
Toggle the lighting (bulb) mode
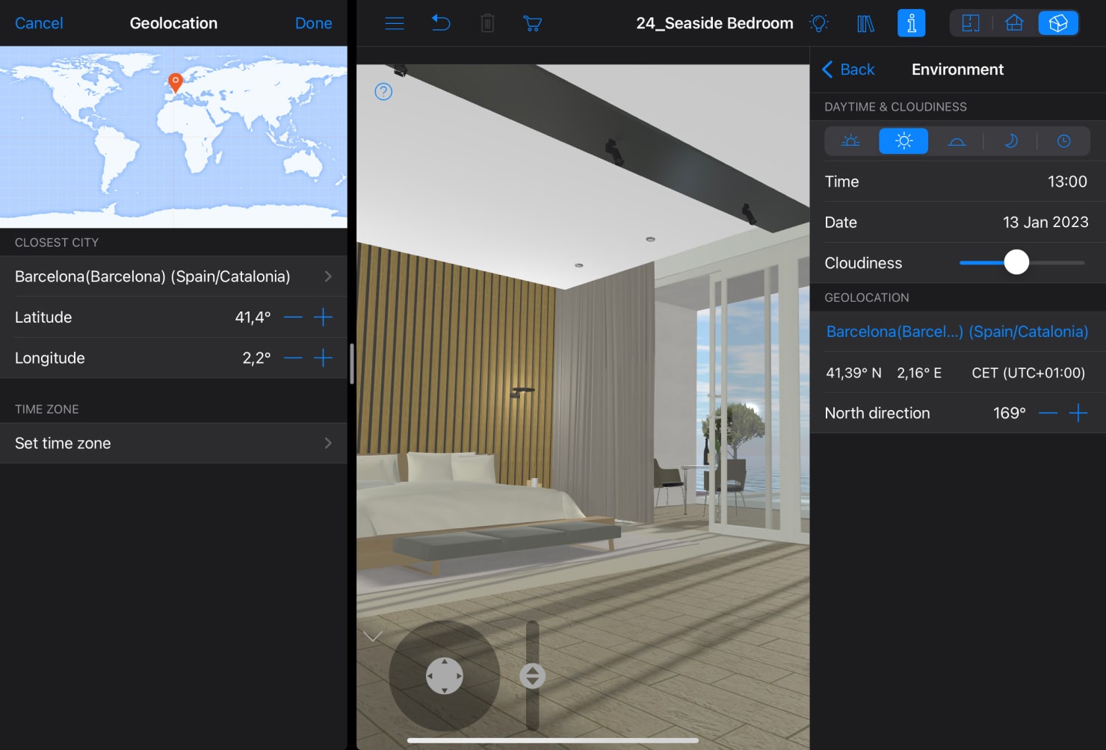(819, 22)
